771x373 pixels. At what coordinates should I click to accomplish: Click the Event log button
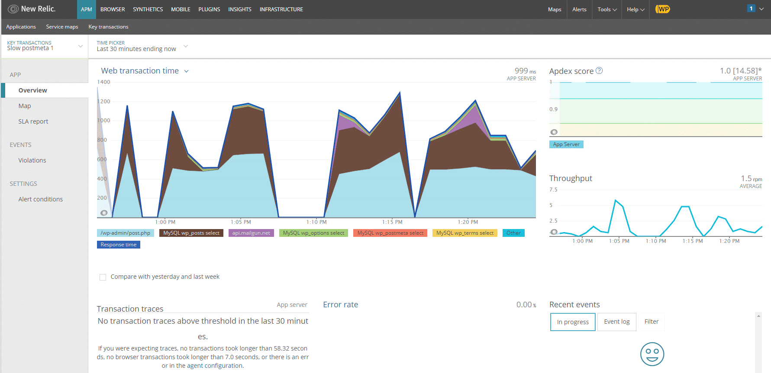tap(616, 322)
